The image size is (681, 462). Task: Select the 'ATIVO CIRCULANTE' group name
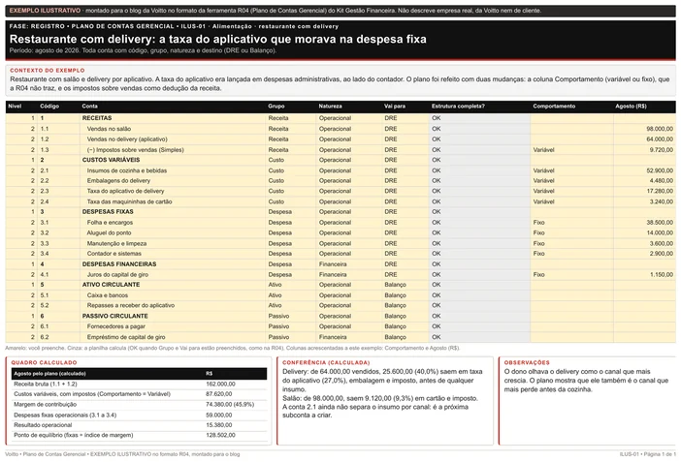[111, 285]
